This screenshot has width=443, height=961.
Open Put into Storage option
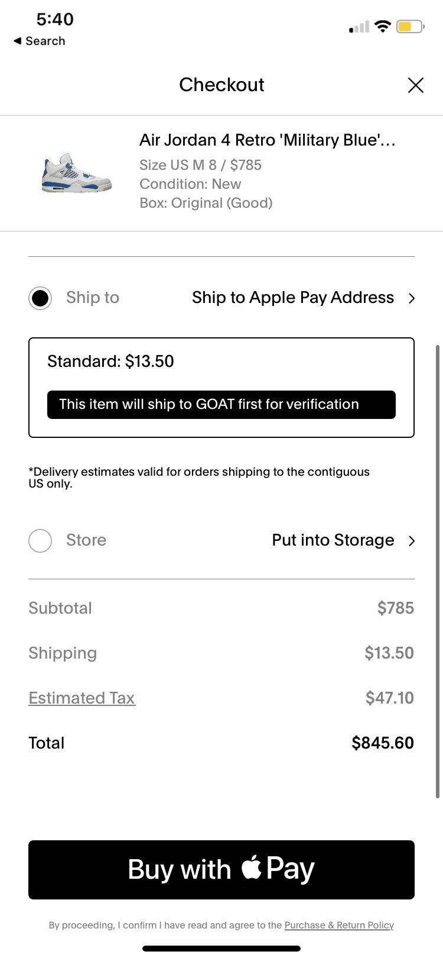click(333, 540)
